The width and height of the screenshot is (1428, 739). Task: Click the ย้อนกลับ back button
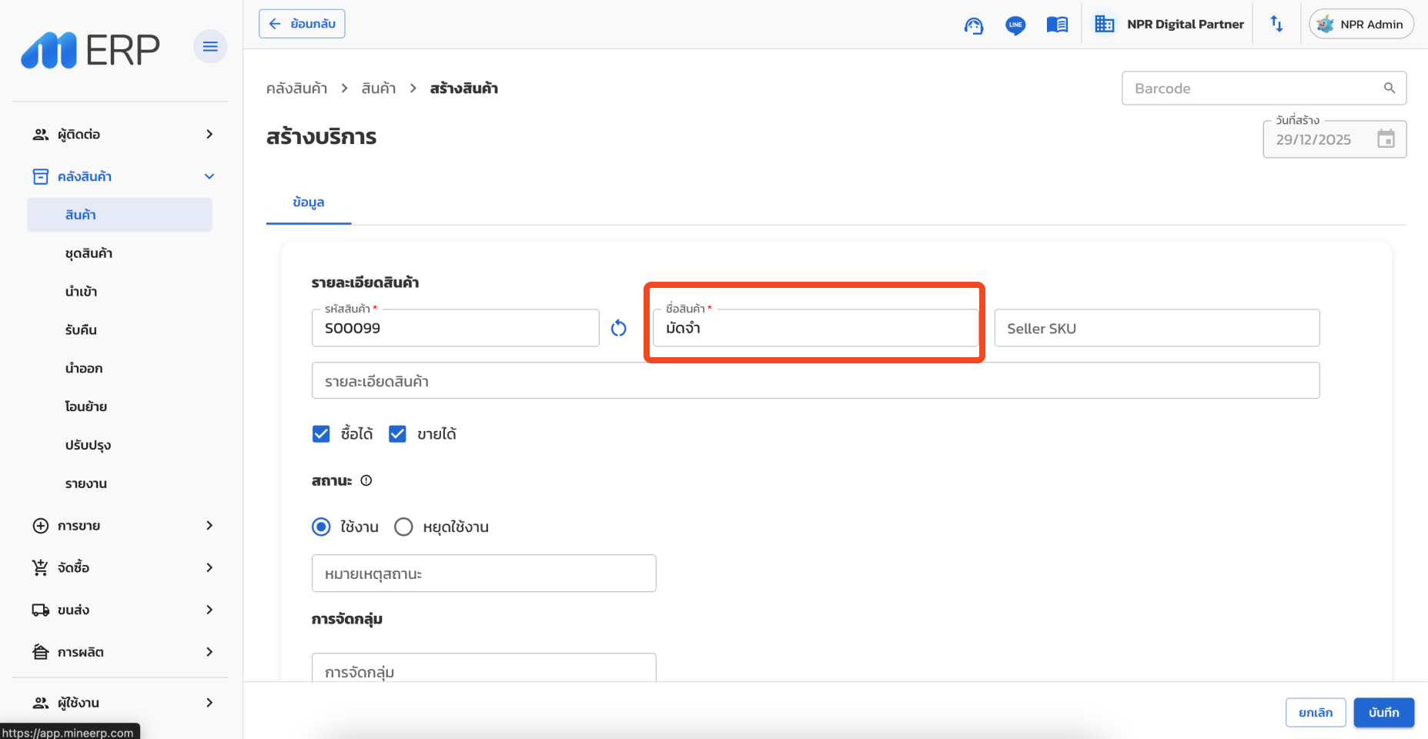(302, 24)
